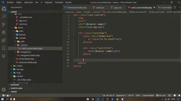The height and width of the screenshot is (101, 181).
Task: Open _ide_helper.php file
Action: (24, 80)
